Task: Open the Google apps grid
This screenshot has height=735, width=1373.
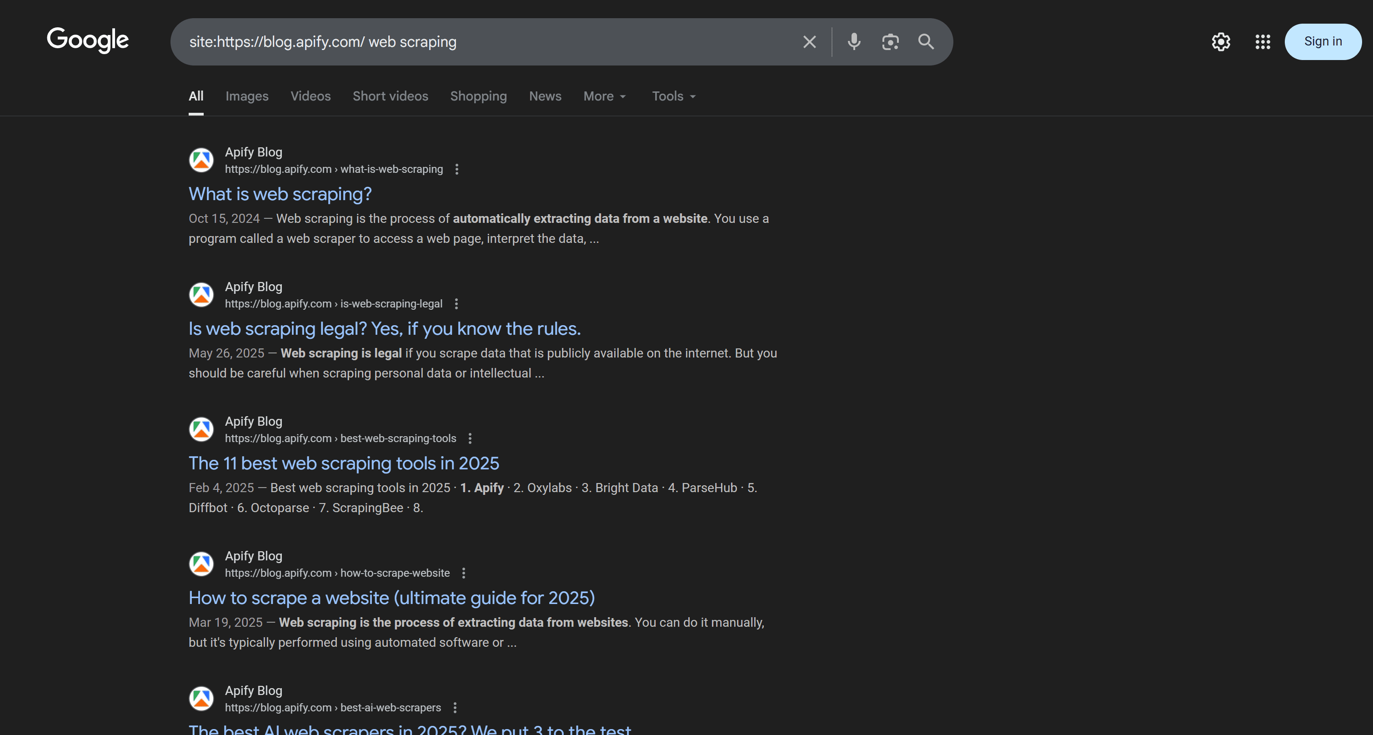Action: [1262, 41]
